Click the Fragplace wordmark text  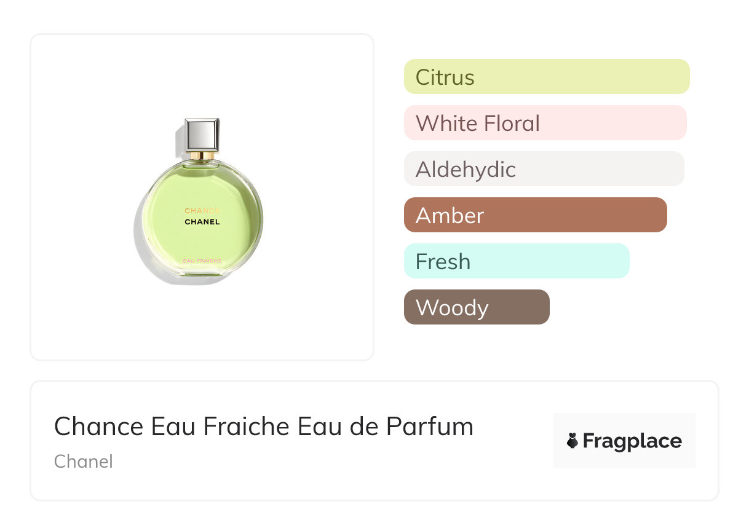(632, 441)
